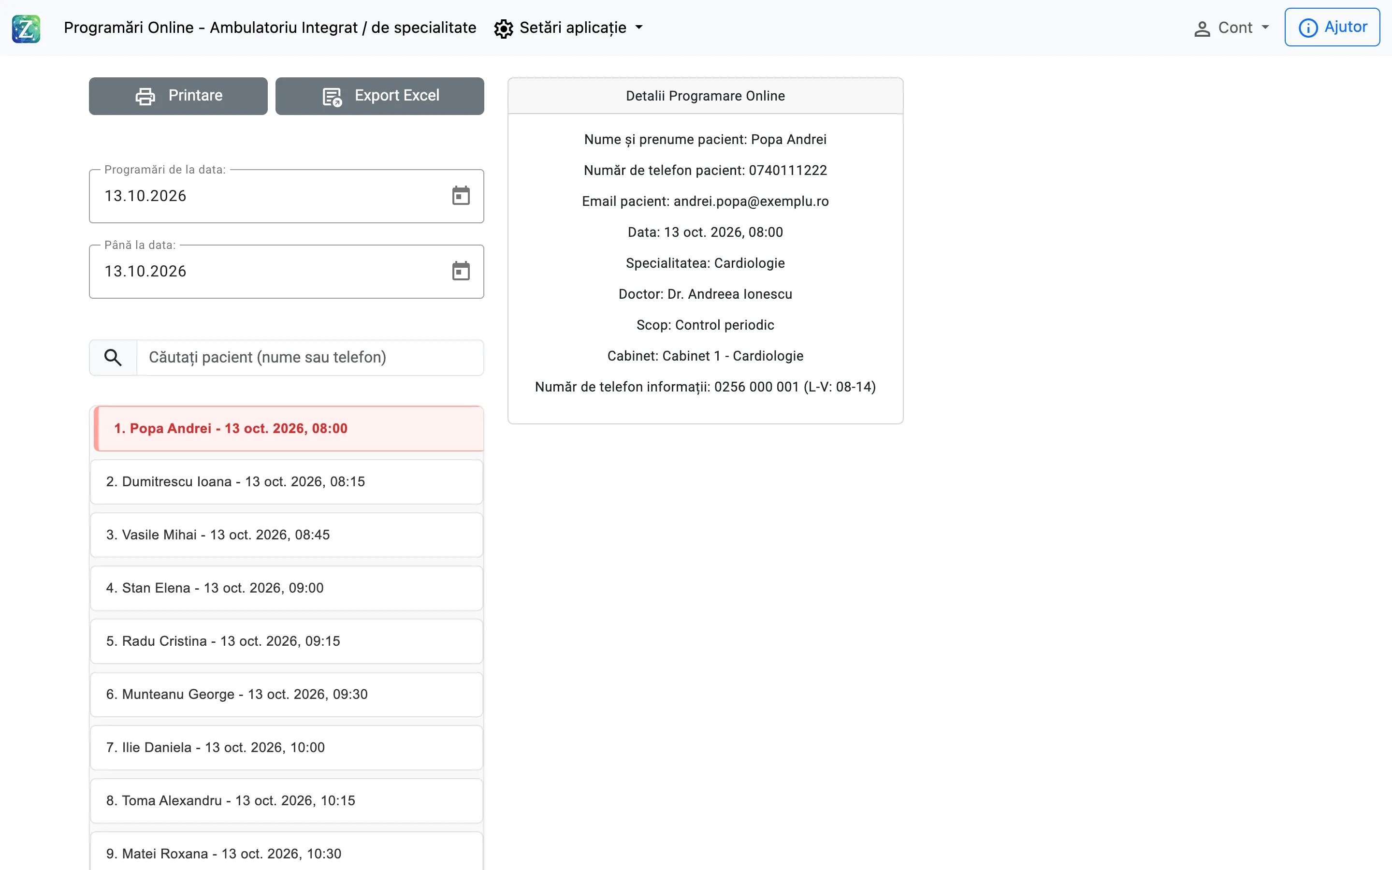Click the settings gear icon
This screenshot has height=870, width=1392.
pos(503,28)
